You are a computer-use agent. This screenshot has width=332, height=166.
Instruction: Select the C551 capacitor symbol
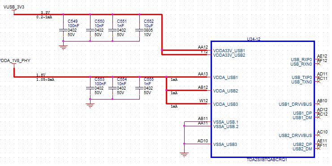112,30
